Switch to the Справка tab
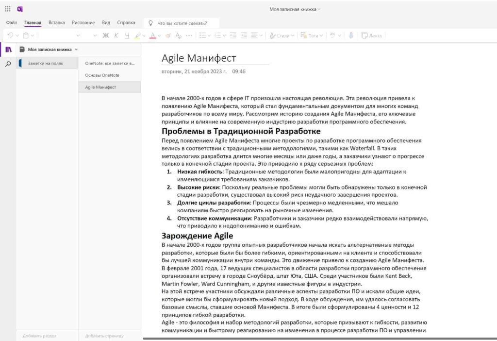 (126, 22)
